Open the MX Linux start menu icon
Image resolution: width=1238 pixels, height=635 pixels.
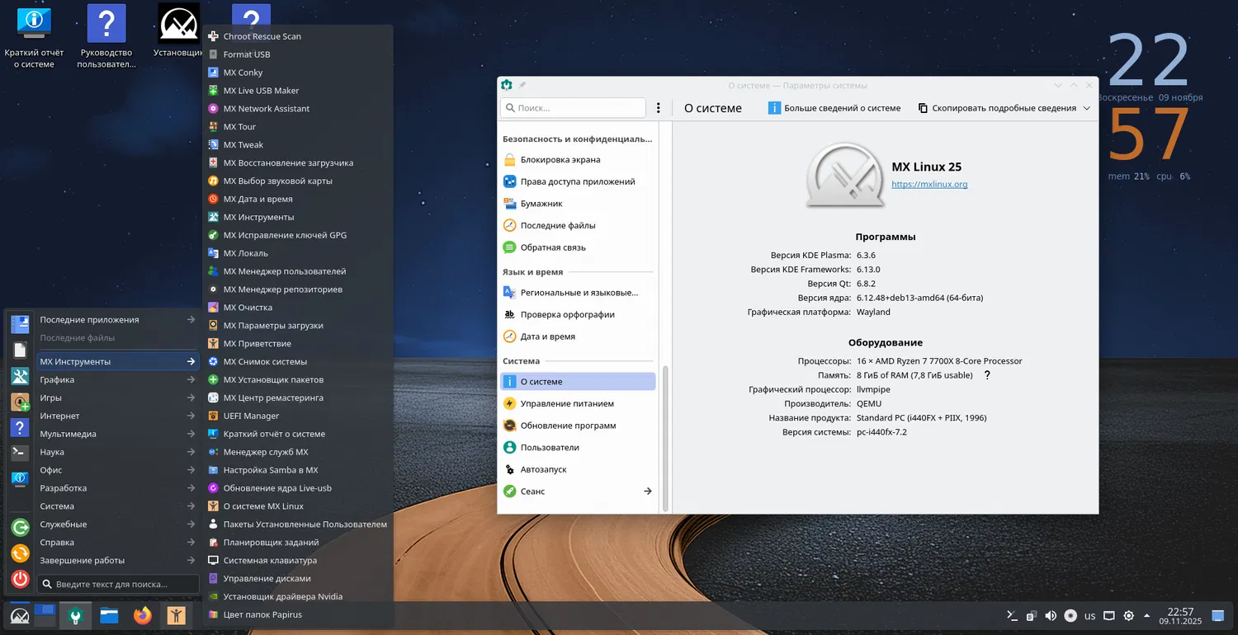point(19,616)
